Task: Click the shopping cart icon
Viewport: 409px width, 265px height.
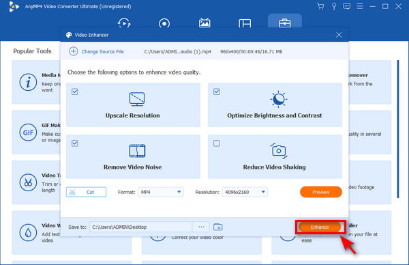Action: (320, 6)
